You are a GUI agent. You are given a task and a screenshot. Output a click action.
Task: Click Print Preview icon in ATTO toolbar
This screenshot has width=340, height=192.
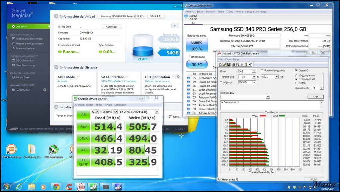tap(238, 65)
